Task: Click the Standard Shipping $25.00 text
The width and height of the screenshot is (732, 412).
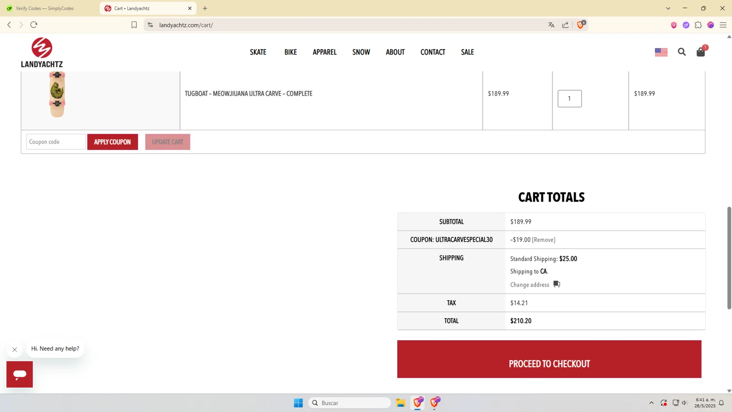Action: click(x=544, y=259)
